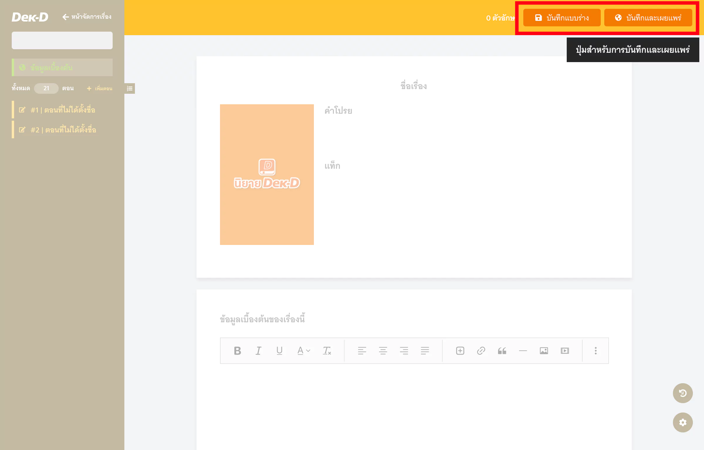This screenshot has width=704, height=450.
Task: Click the chapter count badge 21
Action: coord(46,88)
